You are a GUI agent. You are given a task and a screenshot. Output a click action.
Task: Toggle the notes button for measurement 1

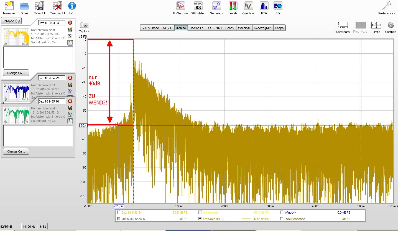coord(70,43)
